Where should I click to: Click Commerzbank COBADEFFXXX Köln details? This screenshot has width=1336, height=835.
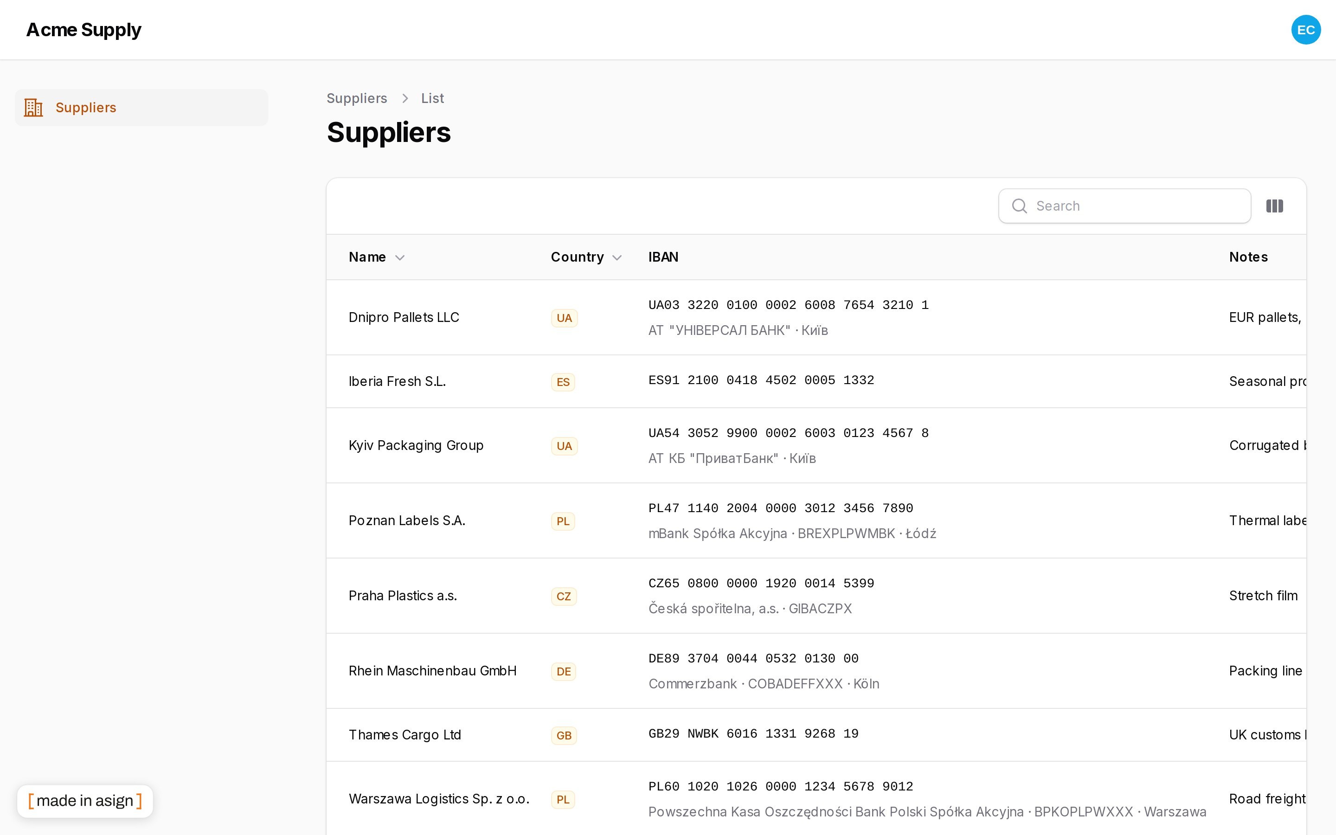click(x=764, y=684)
